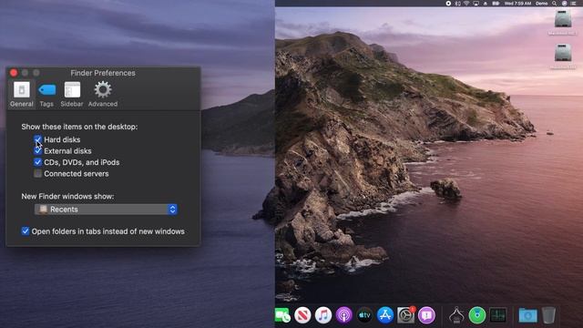This screenshot has width=583, height=328.
Task: Launch Music from the Dock
Action: (323, 315)
